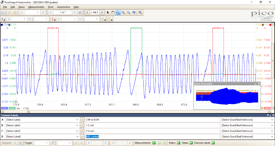275x146 pixels.
Task: Click the ellipsis button in channel C row
Action: click(82, 131)
